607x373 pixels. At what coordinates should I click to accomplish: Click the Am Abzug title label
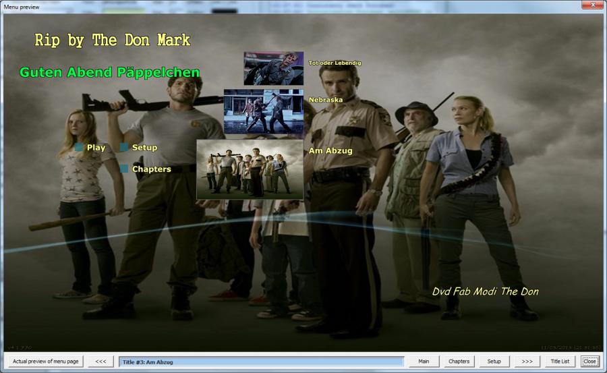coord(330,150)
